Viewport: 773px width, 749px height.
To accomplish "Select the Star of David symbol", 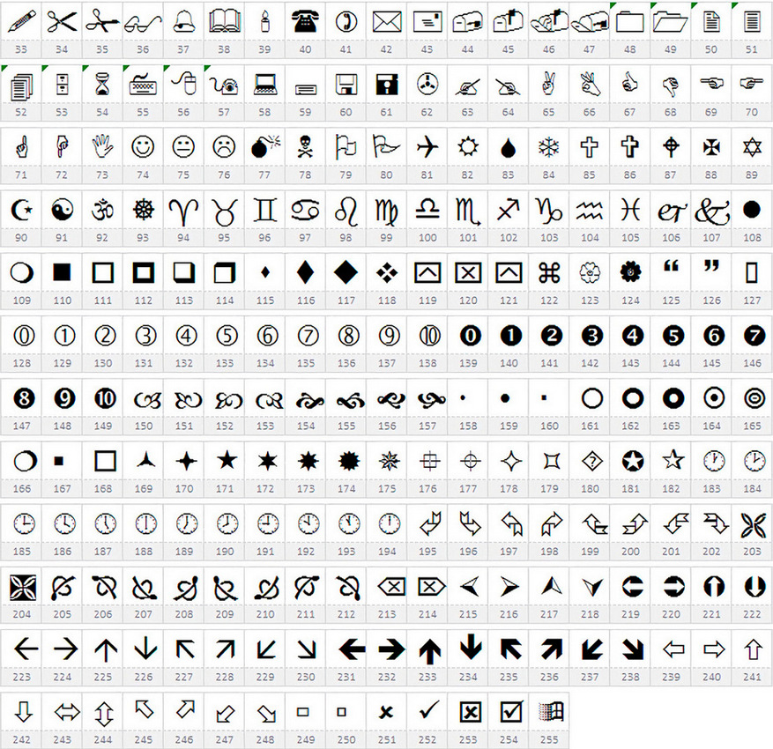I will click(752, 146).
